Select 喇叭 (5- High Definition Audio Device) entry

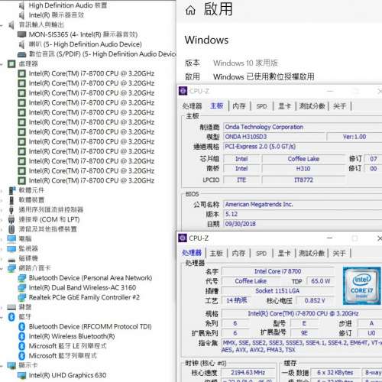[x=85, y=44]
